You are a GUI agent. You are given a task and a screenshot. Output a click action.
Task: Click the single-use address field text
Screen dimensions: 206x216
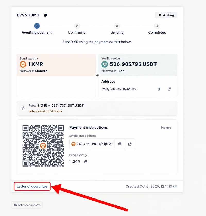[95, 144]
